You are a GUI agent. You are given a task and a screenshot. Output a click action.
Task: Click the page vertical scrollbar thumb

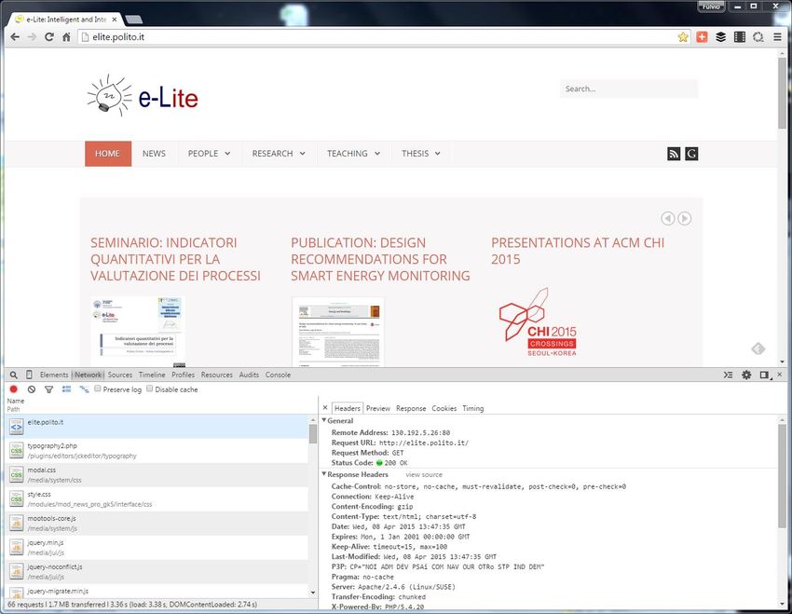pyautogui.click(x=782, y=92)
